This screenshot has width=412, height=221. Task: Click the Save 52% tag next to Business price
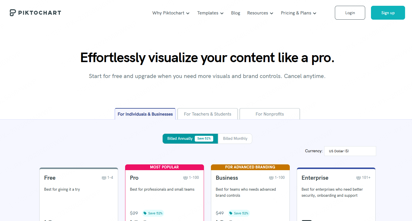(239, 213)
